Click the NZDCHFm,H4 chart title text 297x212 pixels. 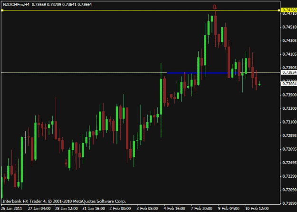click(16, 5)
